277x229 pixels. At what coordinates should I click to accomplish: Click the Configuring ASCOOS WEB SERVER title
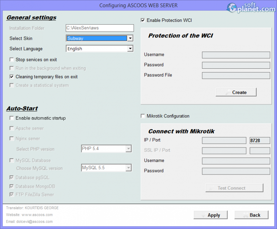[138, 6]
